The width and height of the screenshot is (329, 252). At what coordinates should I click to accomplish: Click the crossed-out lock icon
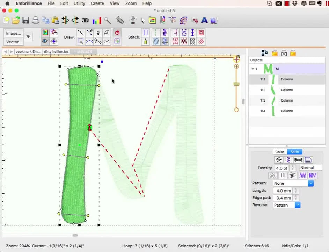[x=284, y=53]
